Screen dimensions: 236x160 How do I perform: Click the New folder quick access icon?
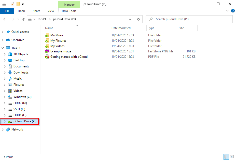coord(18,4)
